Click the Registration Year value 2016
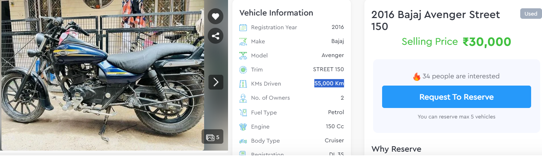 (x=338, y=27)
